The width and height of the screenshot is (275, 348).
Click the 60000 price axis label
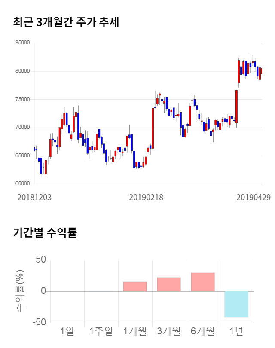pyautogui.click(x=22, y=184)
